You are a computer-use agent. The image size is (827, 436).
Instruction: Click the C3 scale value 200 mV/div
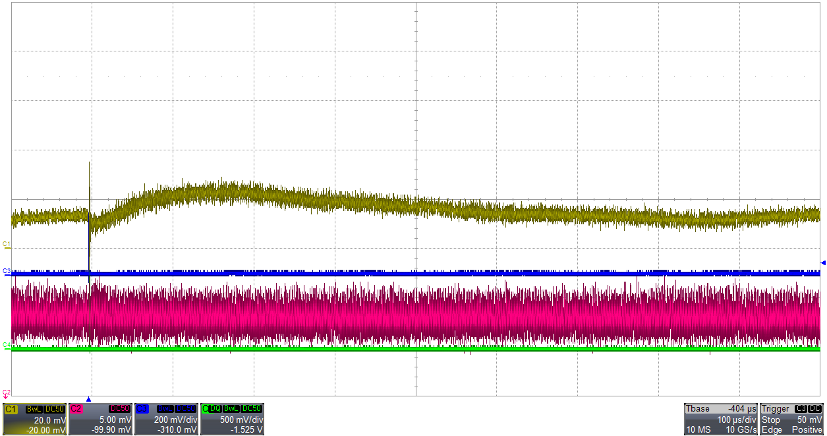[175, 420]
